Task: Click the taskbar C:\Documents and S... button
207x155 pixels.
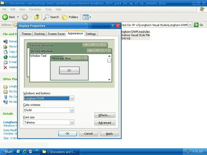Action: [x=60, y=152]
